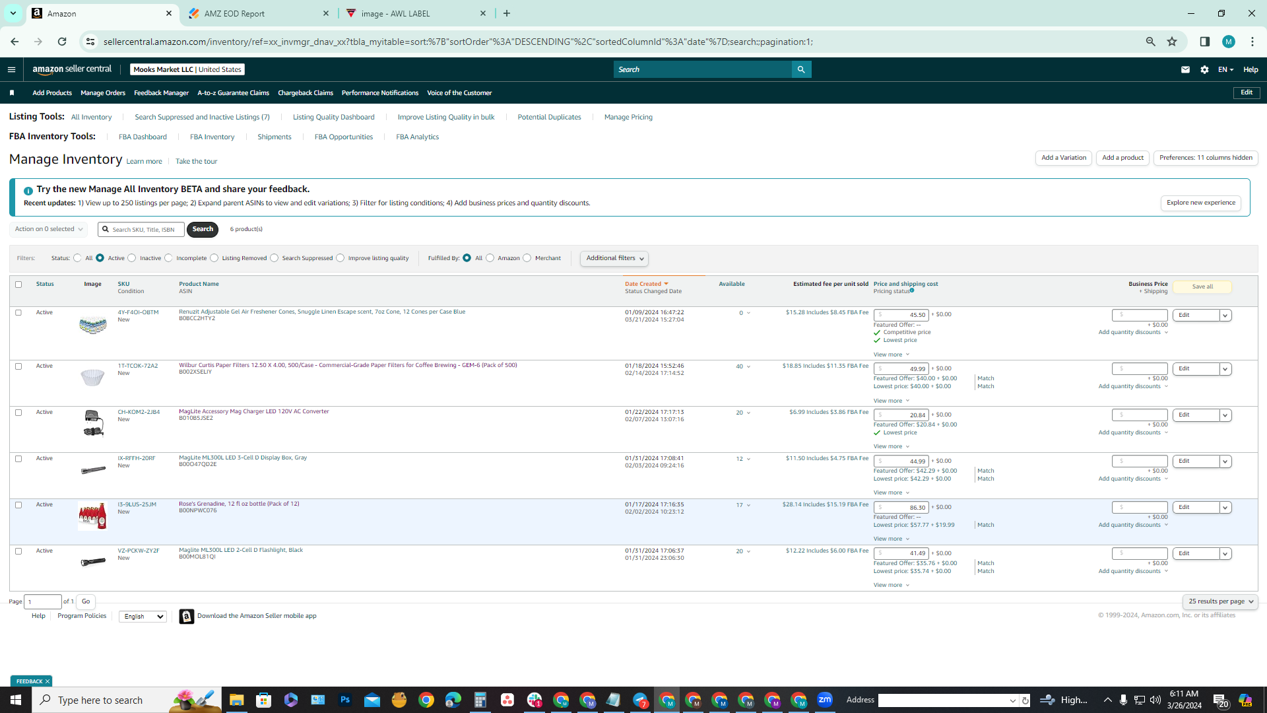Click the page number input field
Image resolution: width=1267 pixels, height=713 pixels.
[x=43, y=601]
